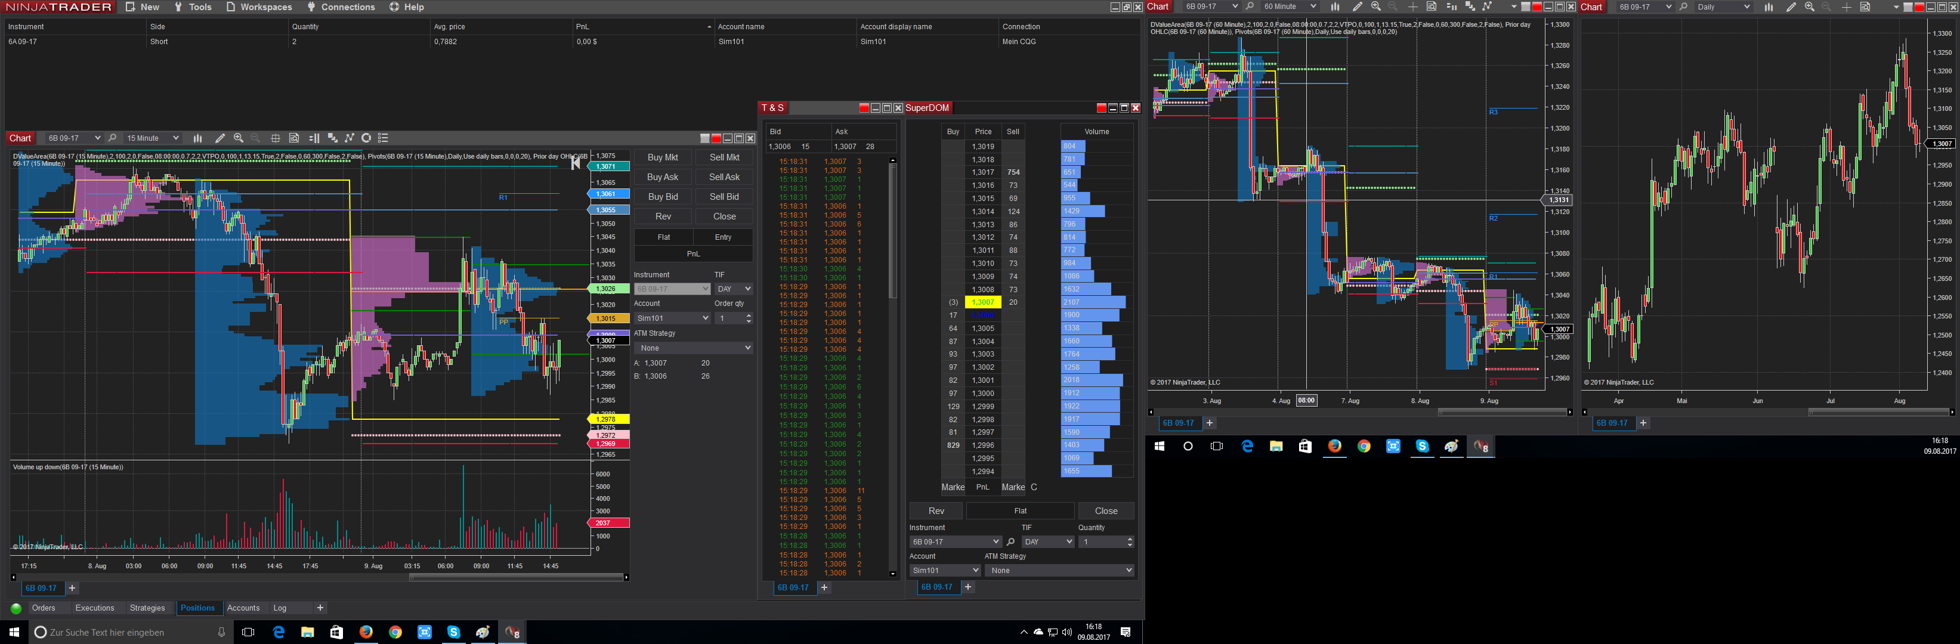
Task: Click red link swatch in T & S window
Action: point(864,108)
